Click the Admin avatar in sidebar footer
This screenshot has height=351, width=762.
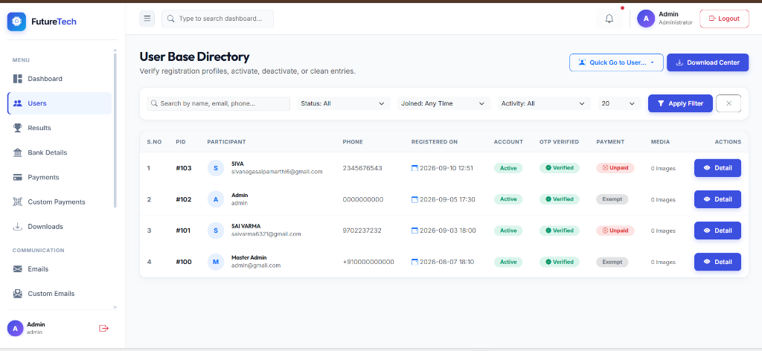[15, 328]
